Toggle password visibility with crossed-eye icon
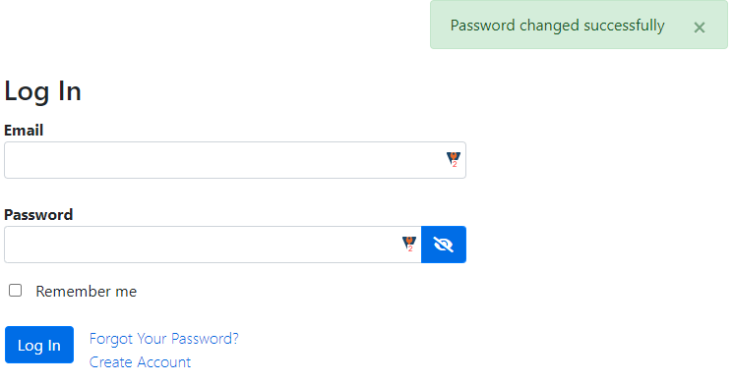Screen dimensions: 733x383 443,245
